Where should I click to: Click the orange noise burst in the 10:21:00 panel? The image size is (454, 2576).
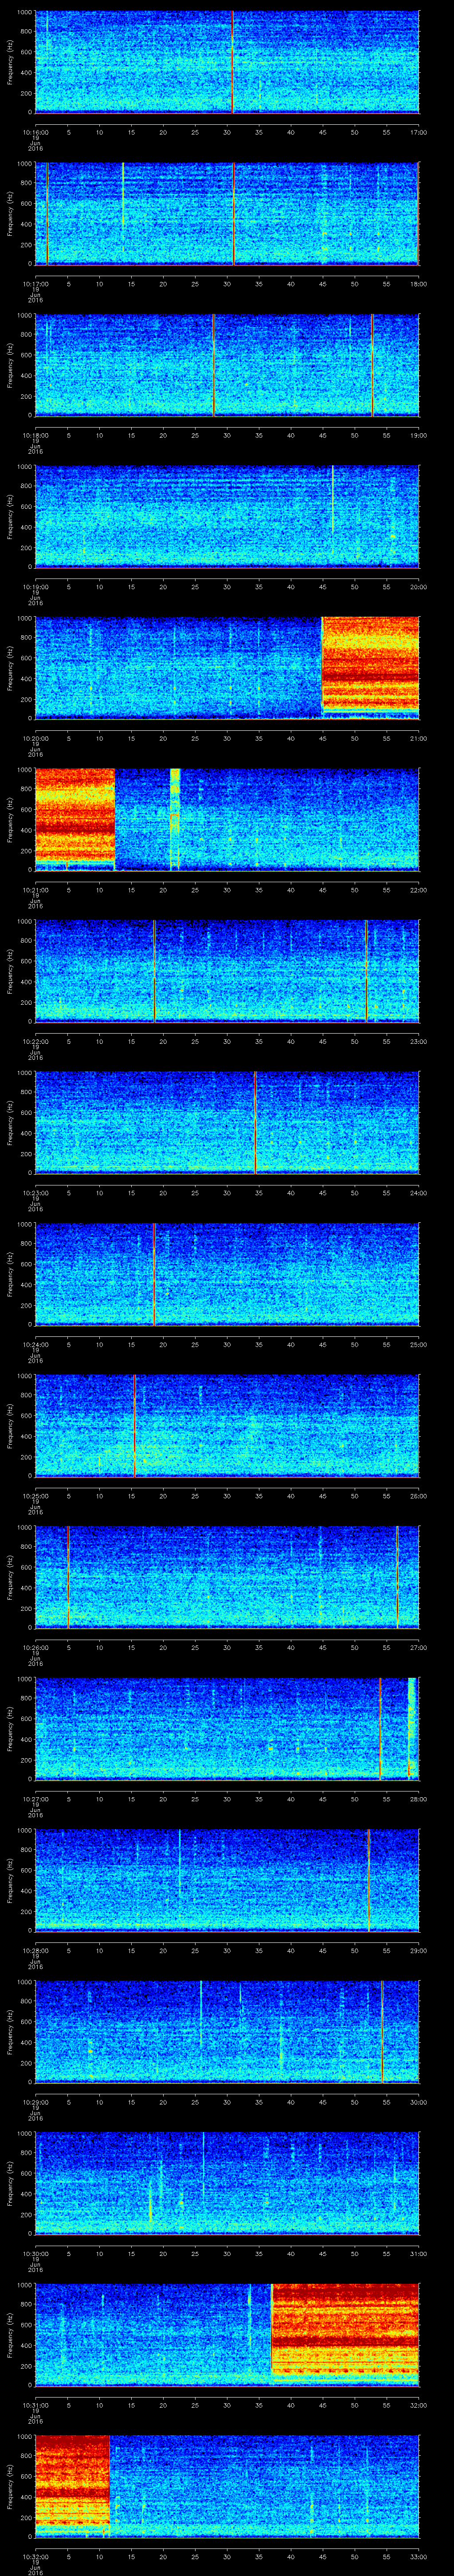coord(75,816)
